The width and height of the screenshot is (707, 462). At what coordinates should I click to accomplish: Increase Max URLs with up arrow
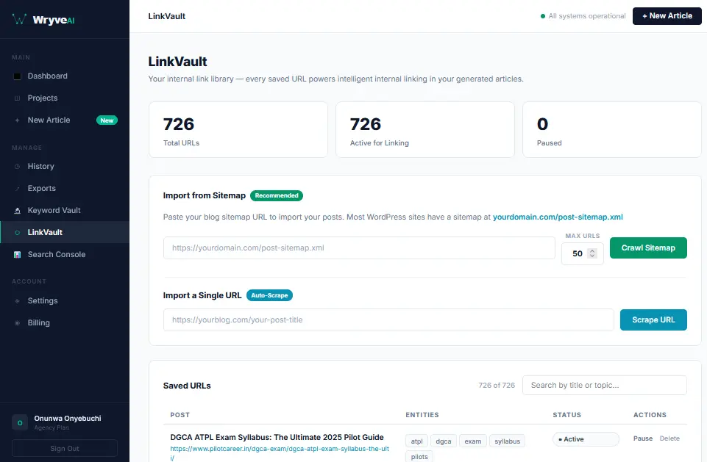coord(592,250)
